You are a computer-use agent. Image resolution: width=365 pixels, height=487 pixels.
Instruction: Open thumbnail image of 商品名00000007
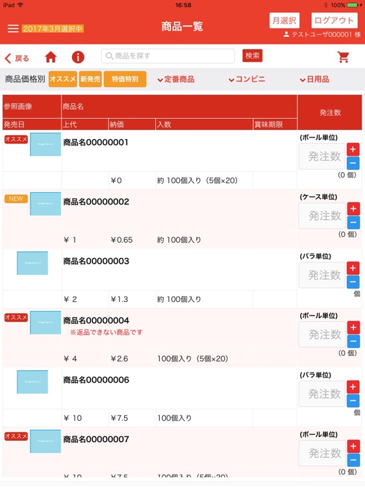(45, 441)
